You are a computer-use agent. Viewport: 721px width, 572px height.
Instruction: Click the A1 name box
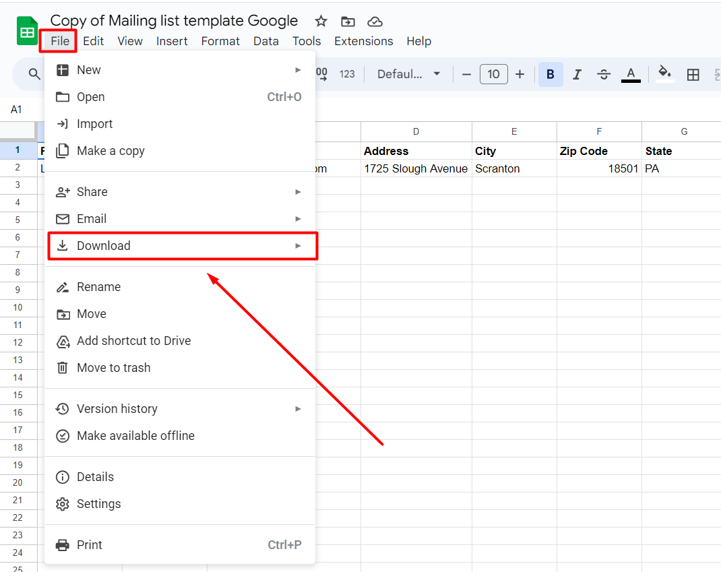click(x=17, y=109)
